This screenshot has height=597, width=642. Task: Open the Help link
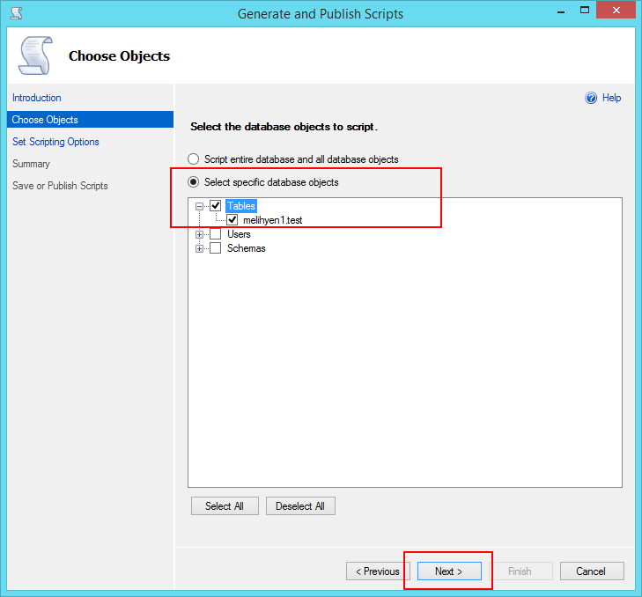(x=612, y=99)
